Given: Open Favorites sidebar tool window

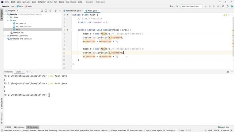Looking at the screenshot, I should coord(1,118).
